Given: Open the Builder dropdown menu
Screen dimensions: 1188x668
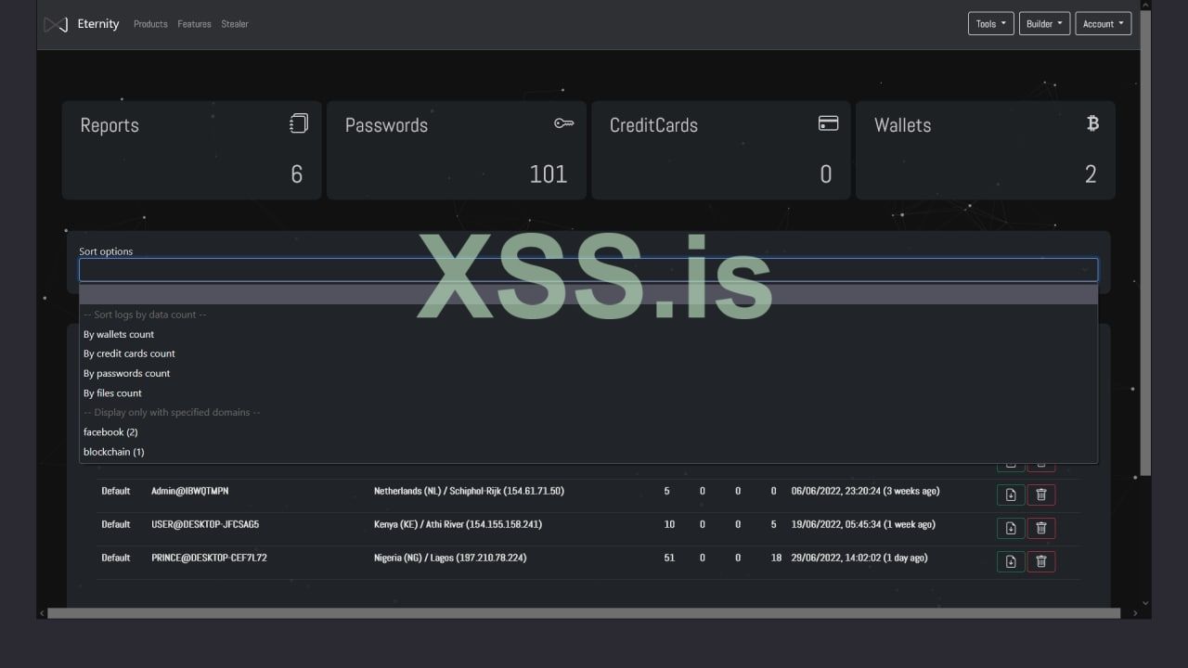Looking at the screenshot, I should [1044, 24].
